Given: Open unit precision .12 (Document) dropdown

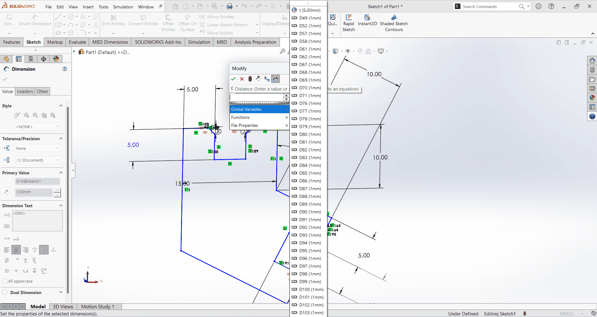Looking at the screenshot, I should point(37,160).
